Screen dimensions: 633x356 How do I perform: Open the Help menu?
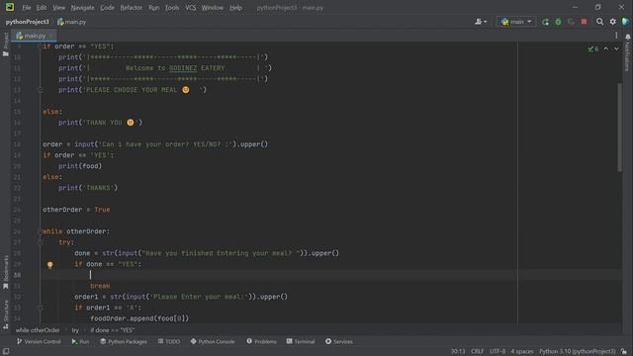pyautogui.click(x=235, y=8)
